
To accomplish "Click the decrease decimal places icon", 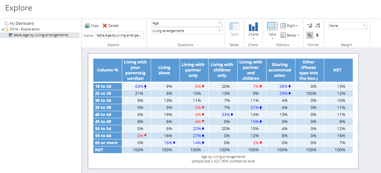I will coord(317,26).
